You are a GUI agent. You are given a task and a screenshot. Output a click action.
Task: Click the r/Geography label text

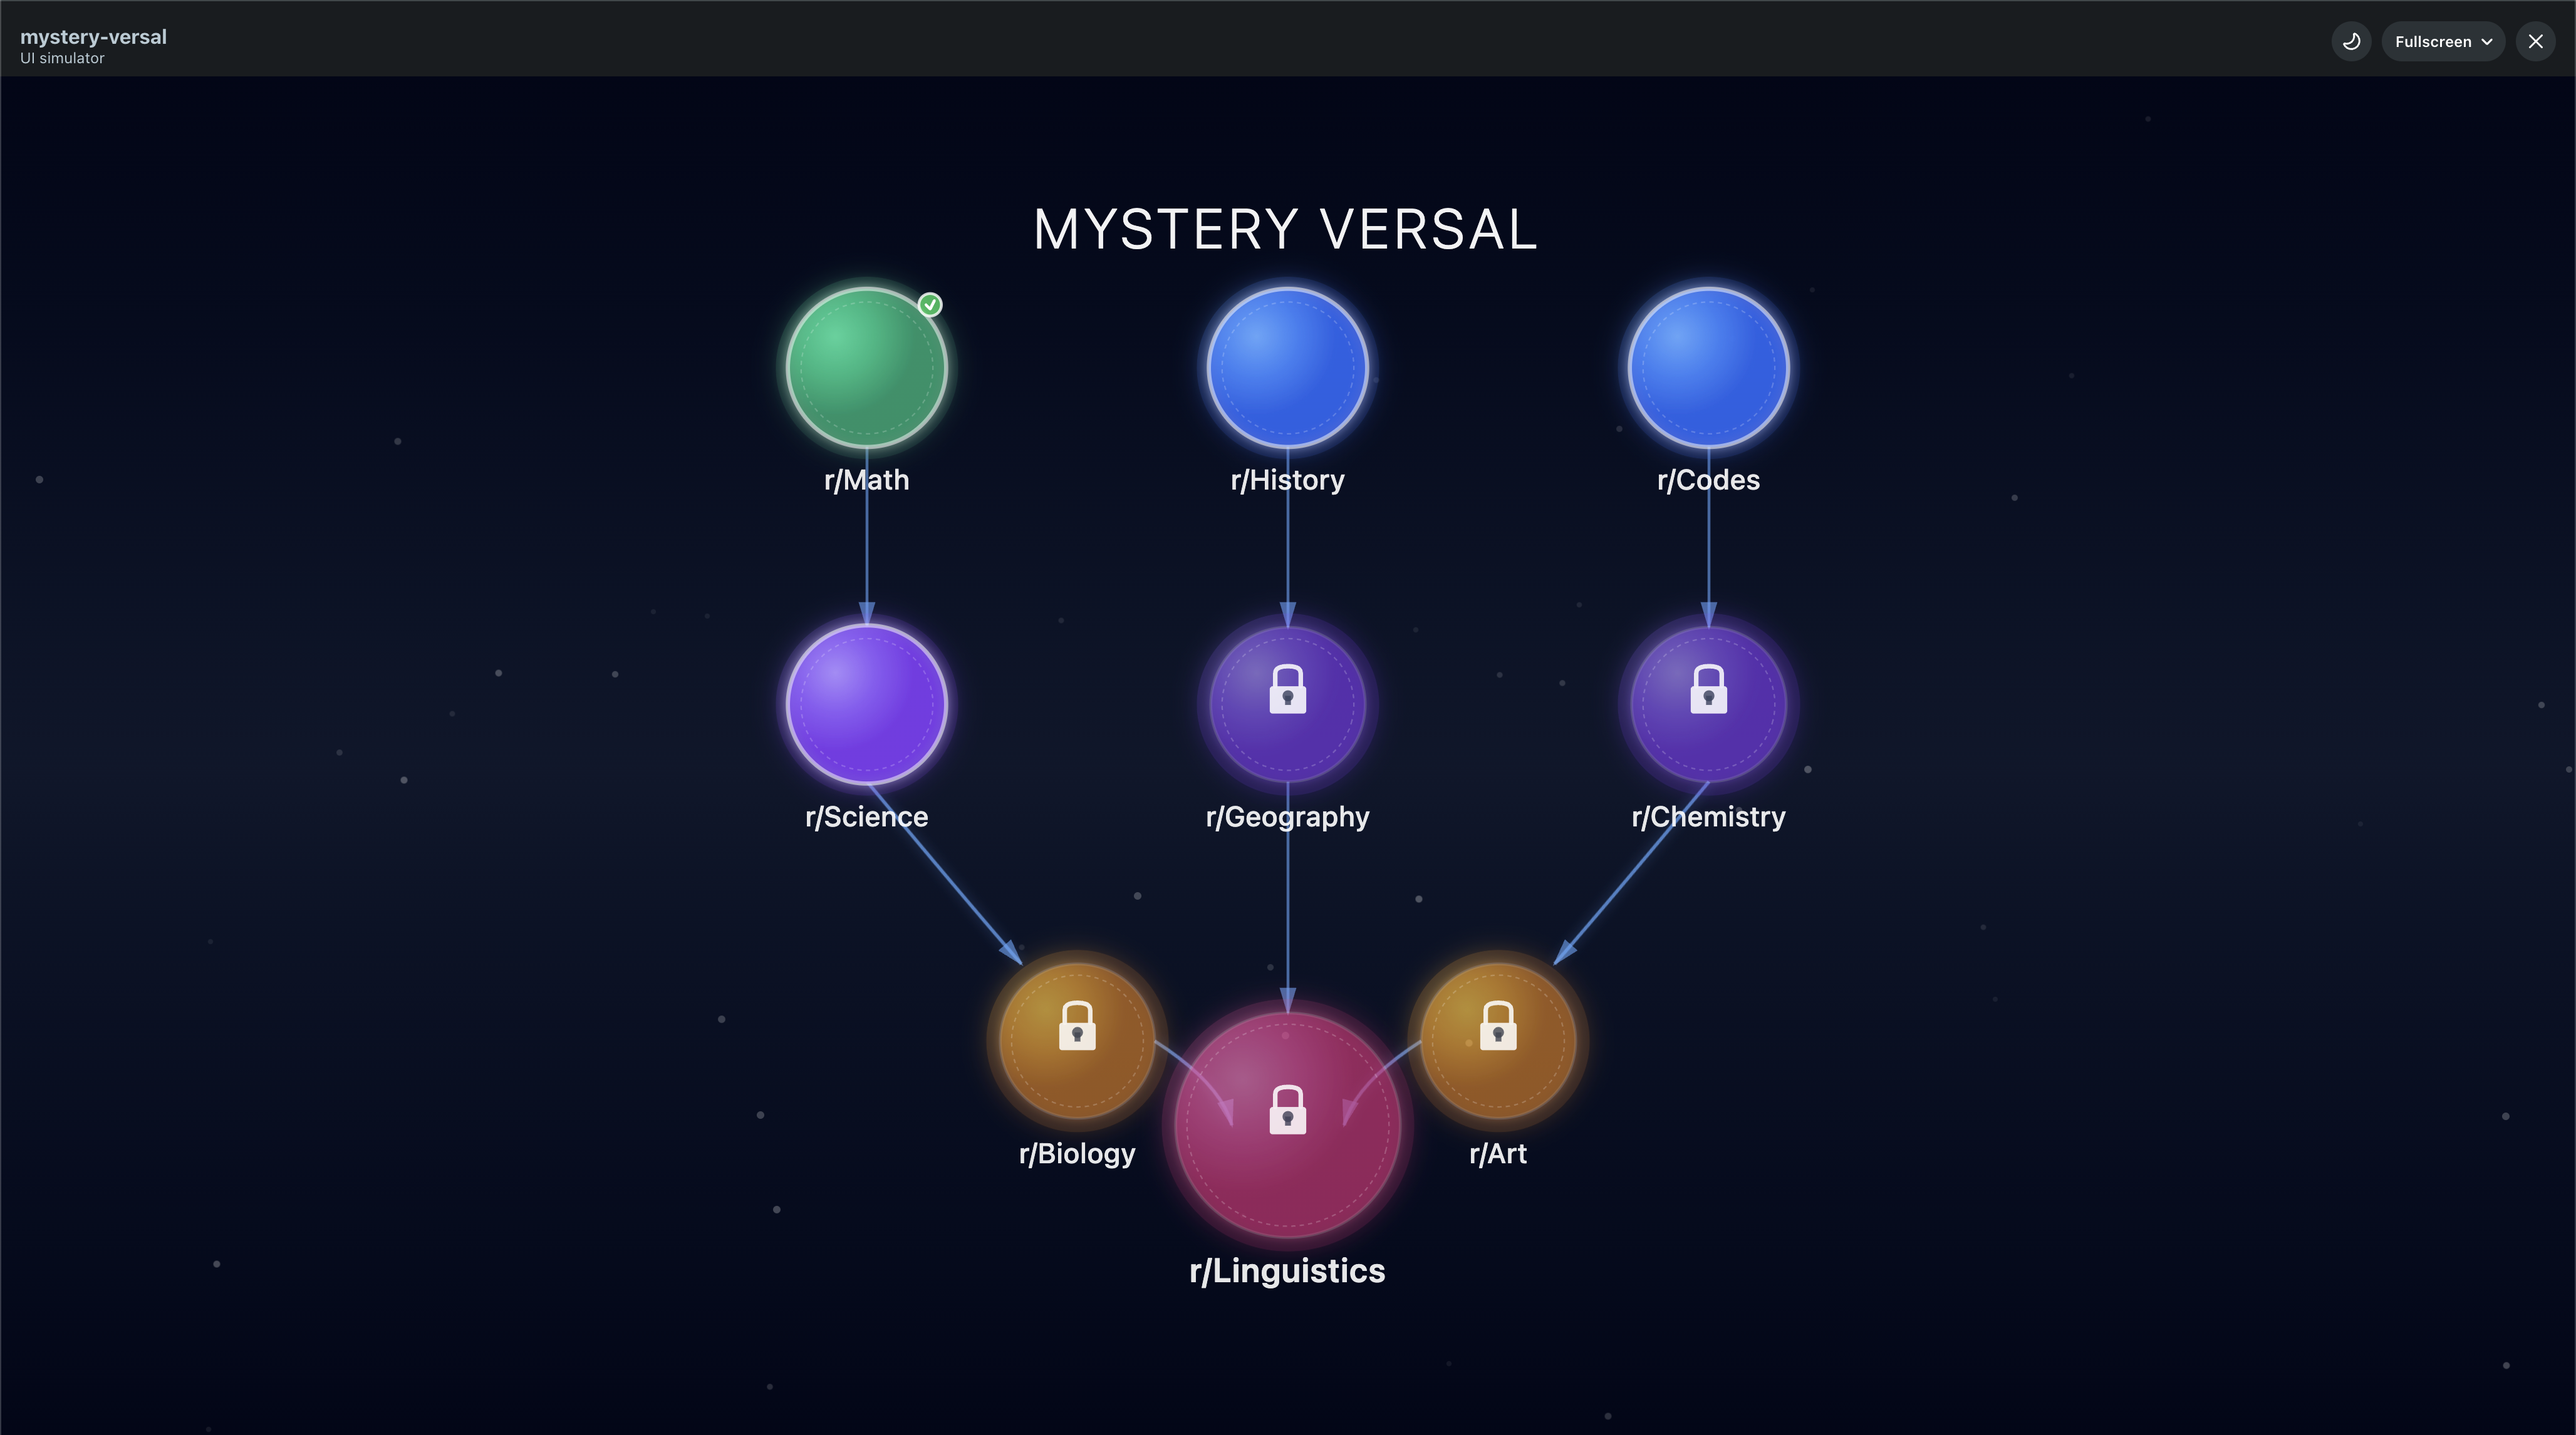pyautogui.click(x=1287, y=818)
